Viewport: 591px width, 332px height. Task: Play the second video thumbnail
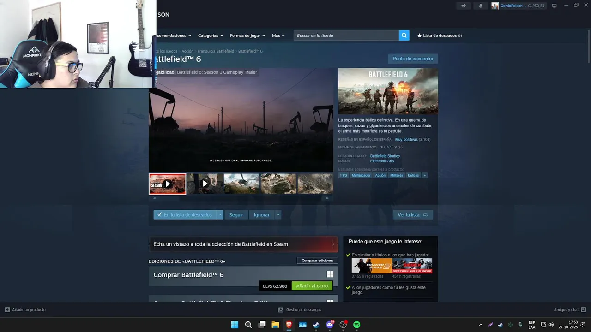tap(205, 184)
